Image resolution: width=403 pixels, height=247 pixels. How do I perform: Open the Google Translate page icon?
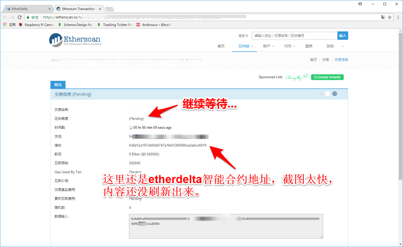point(383,17)
